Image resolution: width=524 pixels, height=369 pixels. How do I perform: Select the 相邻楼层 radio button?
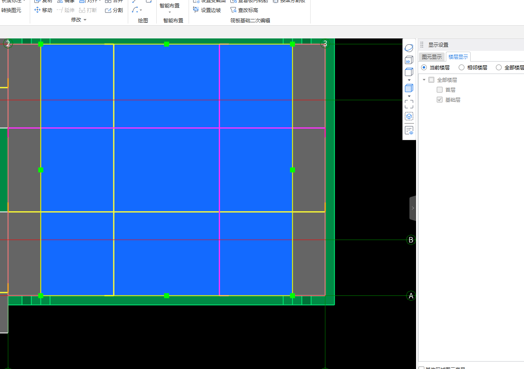pyautogui.click(x=462, y=67)
